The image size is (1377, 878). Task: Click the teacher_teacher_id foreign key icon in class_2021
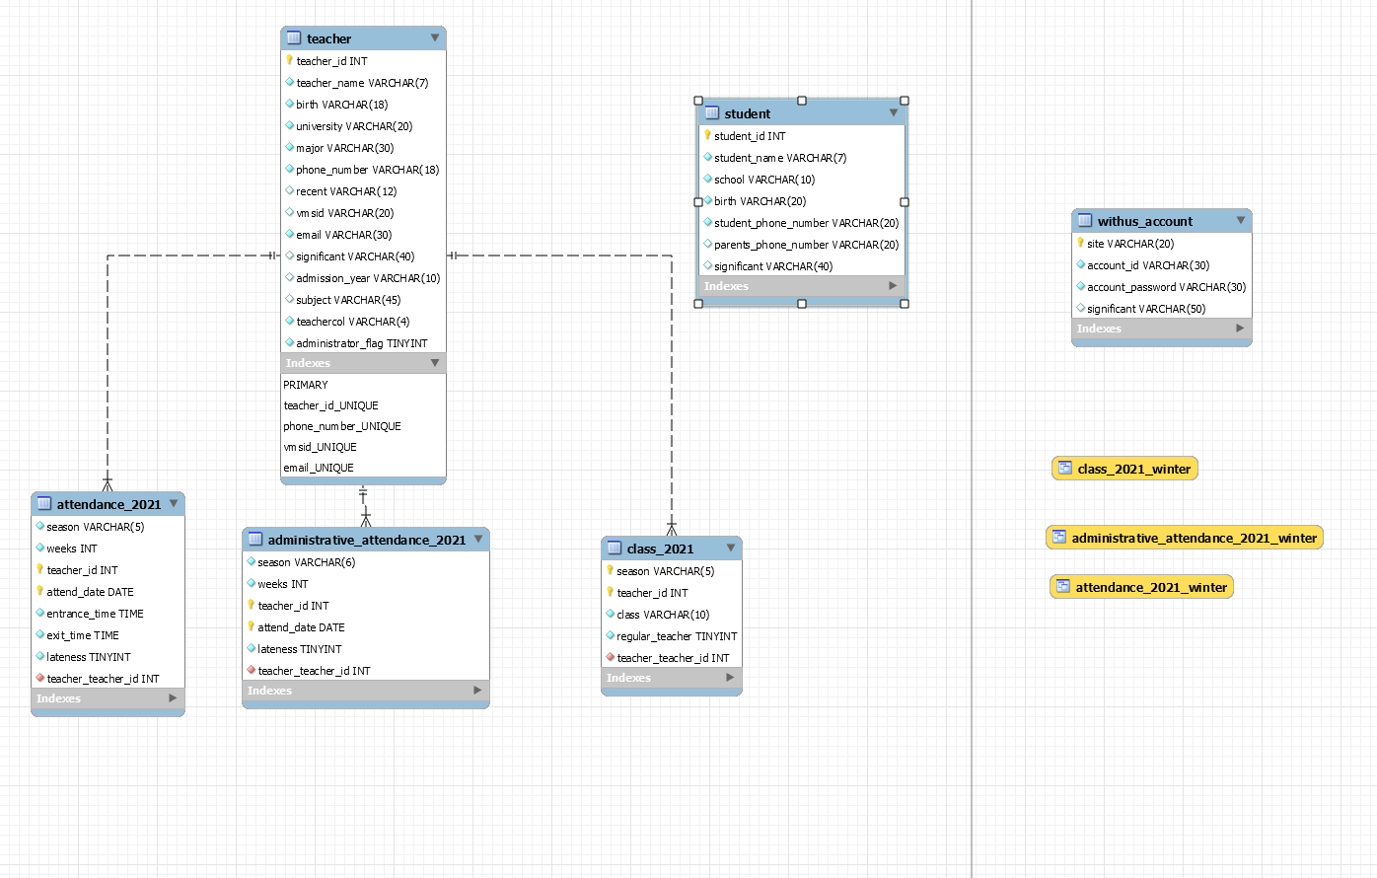(611, 658)
